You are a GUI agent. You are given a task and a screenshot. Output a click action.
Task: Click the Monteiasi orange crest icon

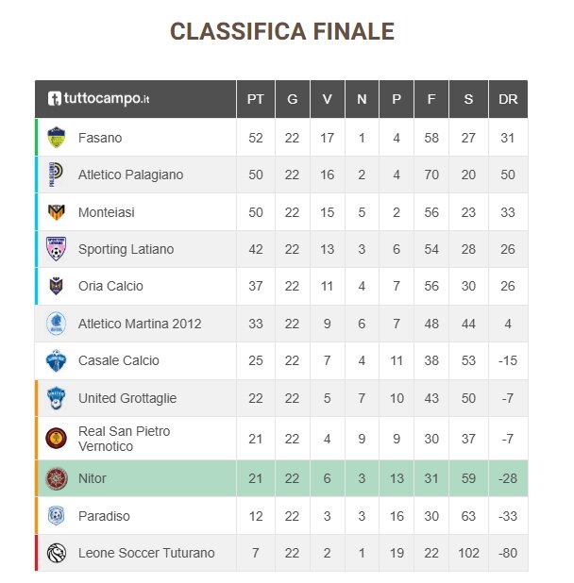pyautogui.click(x=56, y=212)
